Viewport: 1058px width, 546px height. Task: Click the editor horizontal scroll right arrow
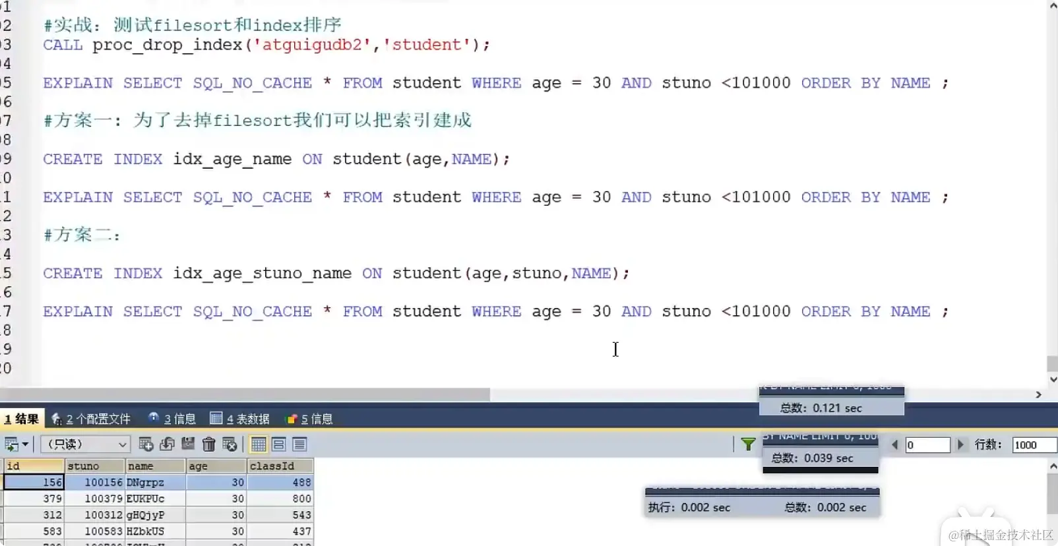coord(1038,394)
